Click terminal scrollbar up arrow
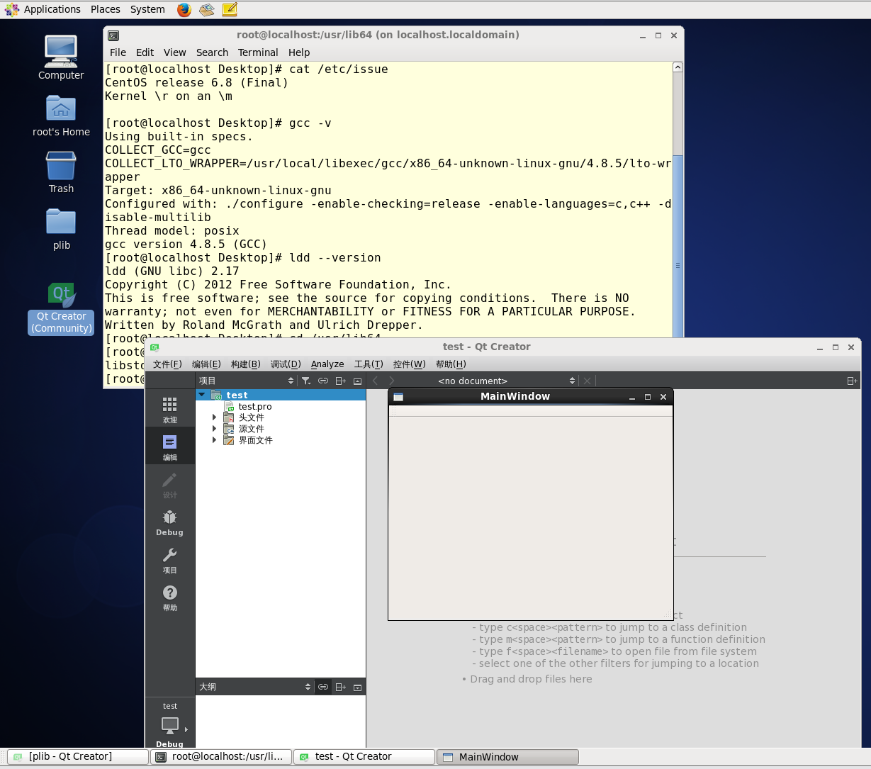Screen dimensions: 871x769 click(x=678, y=67)
